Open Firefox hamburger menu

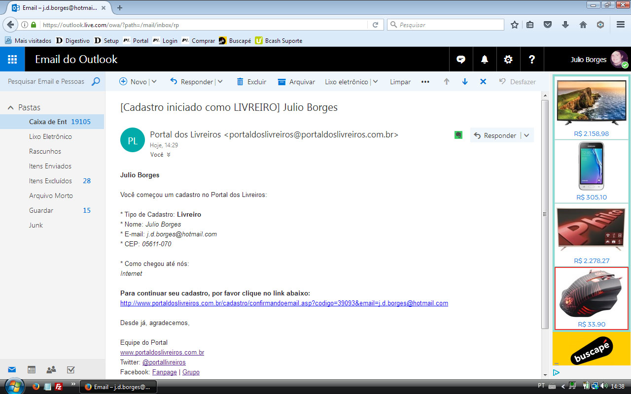tap(621, 25)
